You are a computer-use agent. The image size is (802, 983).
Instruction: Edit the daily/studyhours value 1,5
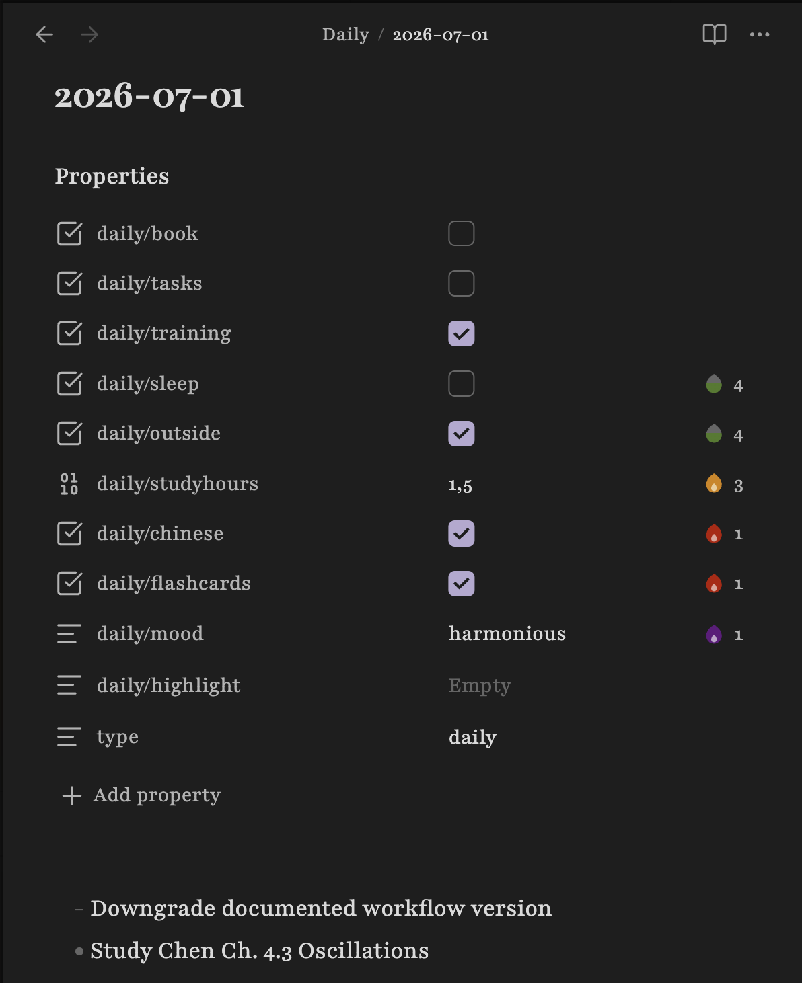460,485
